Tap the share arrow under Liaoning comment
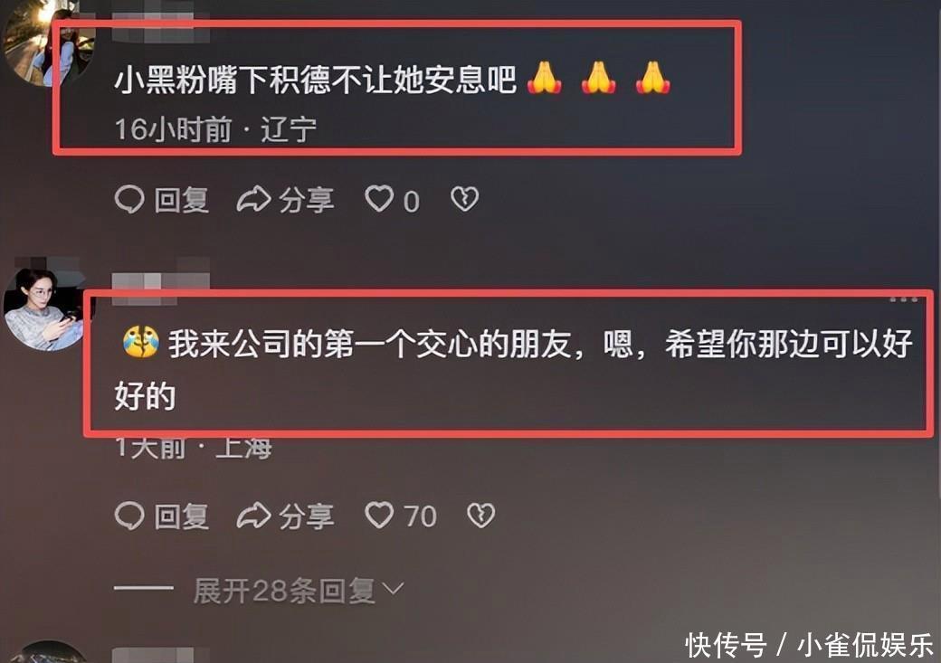Screen dimensions: 941x663 [253, 200]
